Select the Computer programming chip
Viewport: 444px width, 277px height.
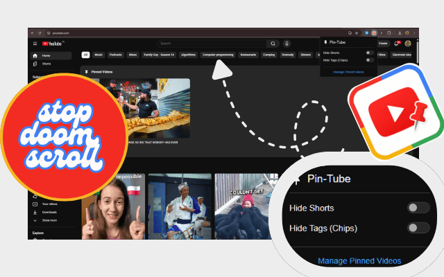pos(218,55)
